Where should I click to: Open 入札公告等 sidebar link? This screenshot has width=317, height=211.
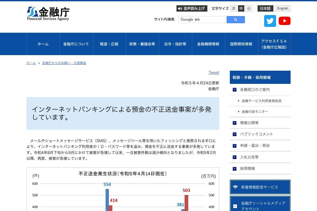(x=249, y=157)
